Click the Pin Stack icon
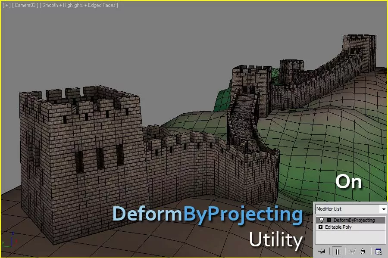Image resolution: width=388 pixels, height=258 pixels. [x=321, y=252]
